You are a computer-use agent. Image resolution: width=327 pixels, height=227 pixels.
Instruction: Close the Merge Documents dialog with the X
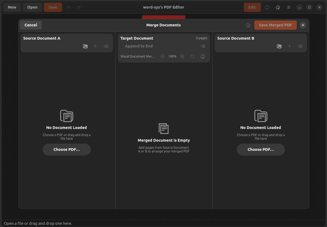(x=303, y=25)
